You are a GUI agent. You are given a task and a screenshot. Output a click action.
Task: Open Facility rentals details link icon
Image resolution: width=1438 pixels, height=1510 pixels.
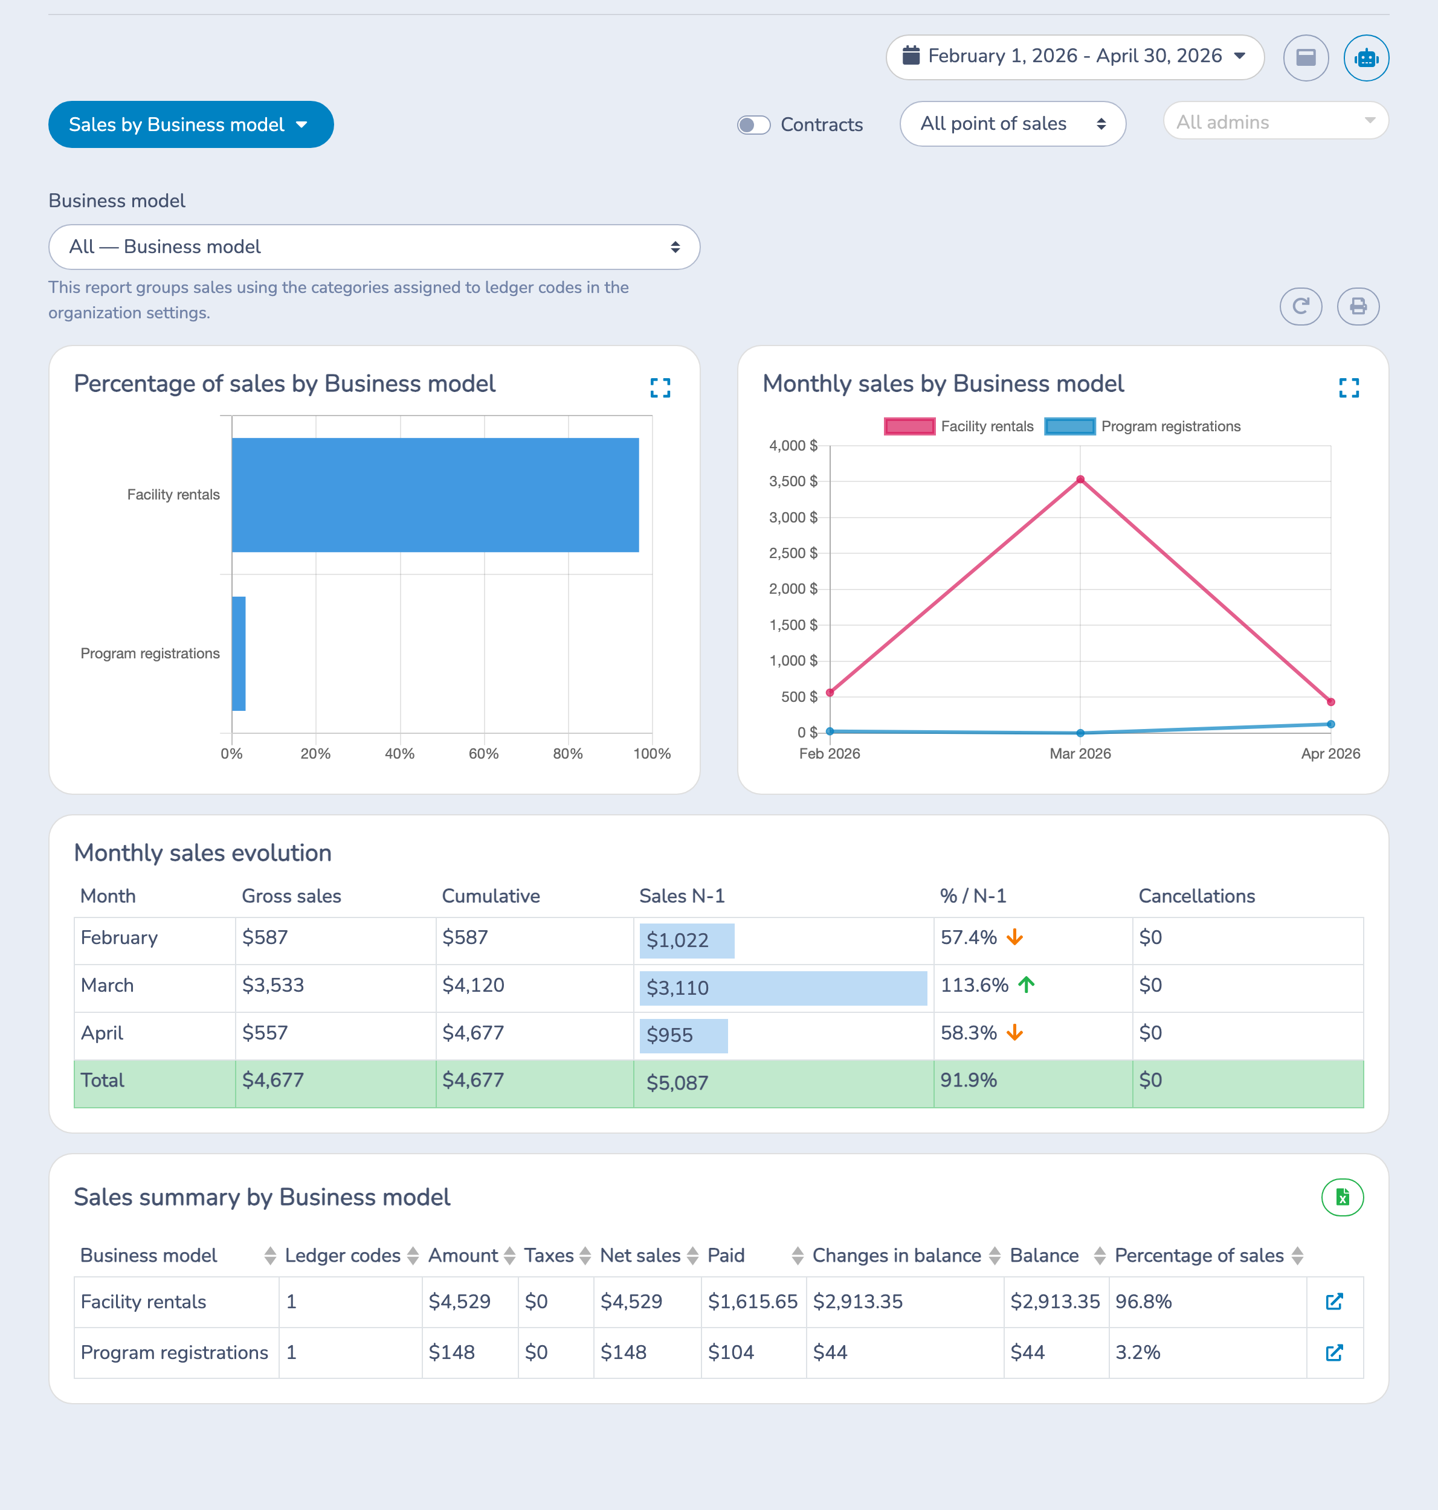point(1333,1301)
